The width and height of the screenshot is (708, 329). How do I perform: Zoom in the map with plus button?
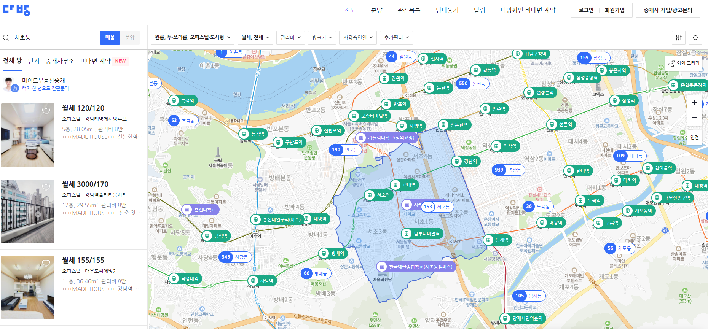pos(695,103)
